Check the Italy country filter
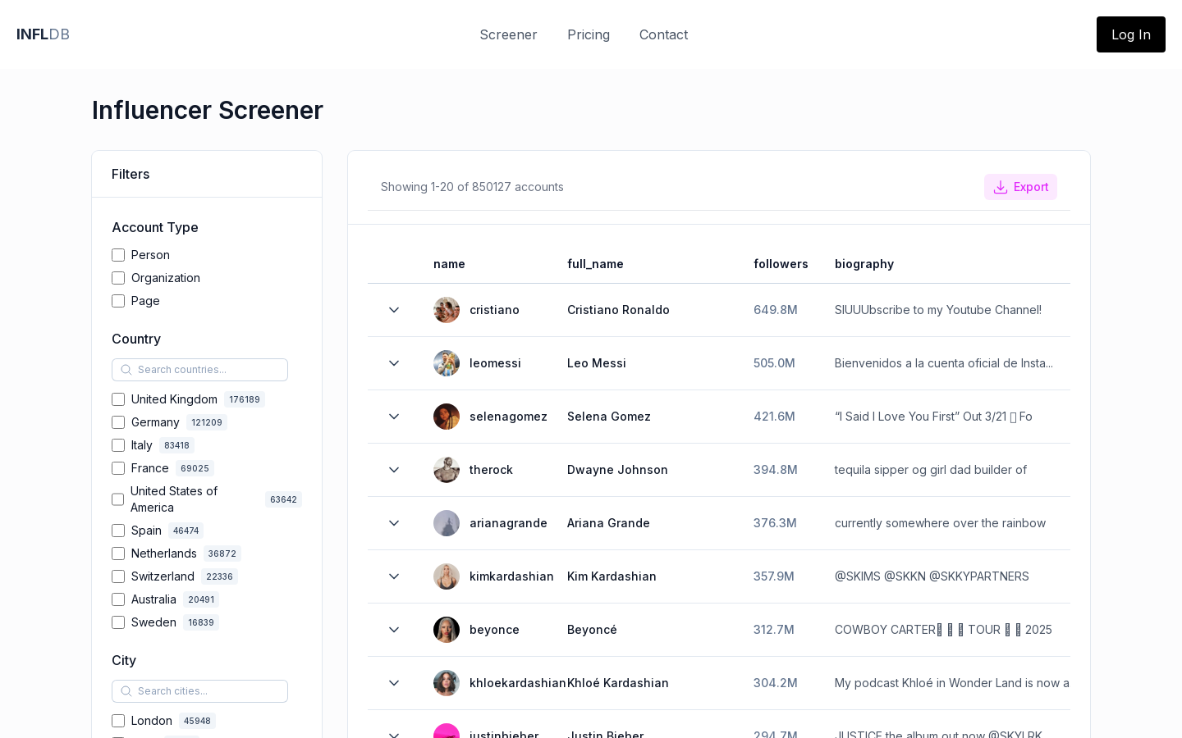Screen dimensions: 1182x738 [118, 445]
